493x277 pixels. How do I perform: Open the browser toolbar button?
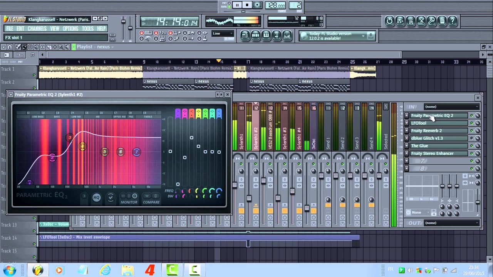(276, 36)
